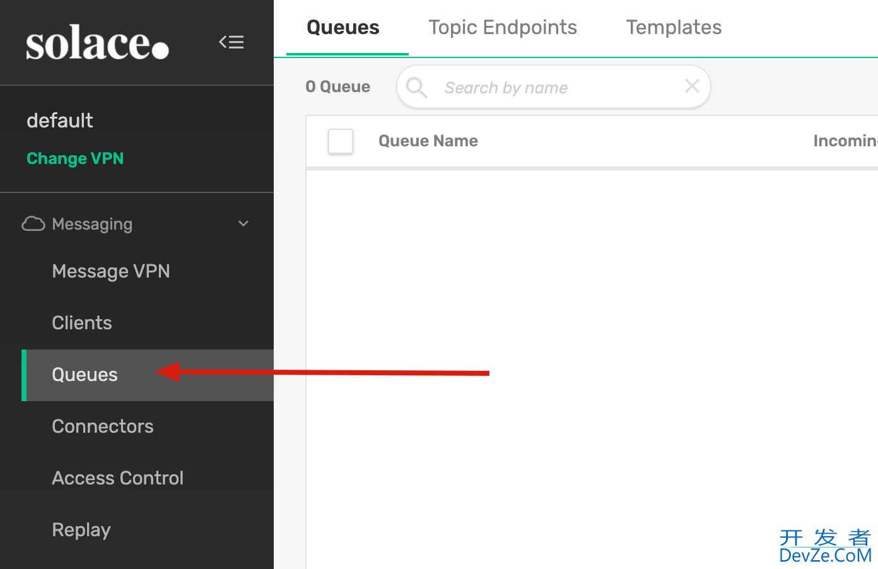Select the Queues tab
Image resolution: width=878 pixels, height=569 pixels.
point(343,27)
